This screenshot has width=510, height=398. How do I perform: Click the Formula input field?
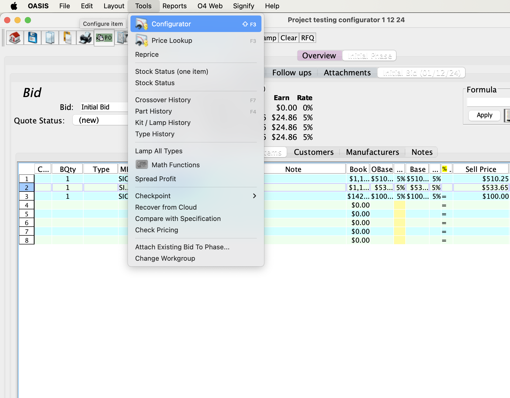coord(488,102)
